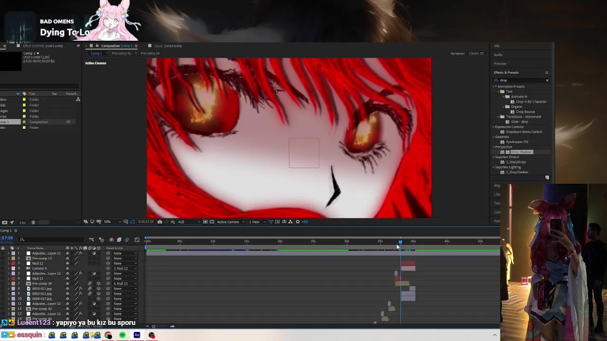Click the label color swatch for Pre-comp 13
The height and width of the screenshot is (341, 607).
13,259
